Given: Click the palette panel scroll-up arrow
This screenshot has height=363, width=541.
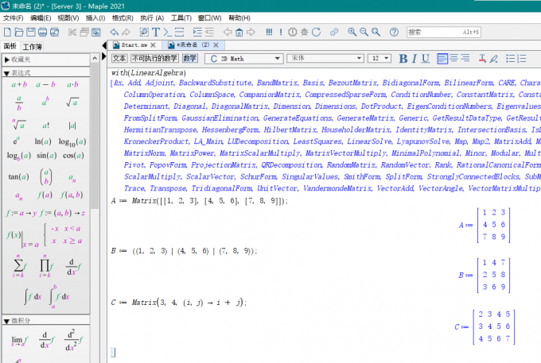Looking at the screenshot, I should pyautogui.click(x=95, y=59).
